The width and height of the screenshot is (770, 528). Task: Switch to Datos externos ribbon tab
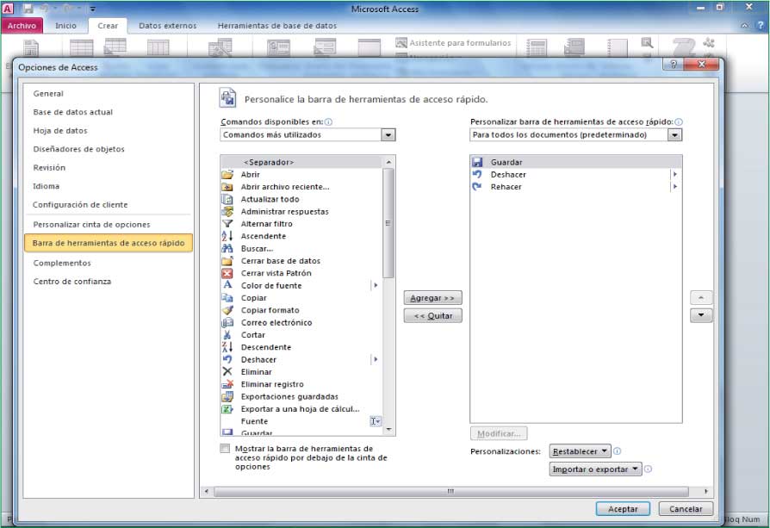coord(167,26)
